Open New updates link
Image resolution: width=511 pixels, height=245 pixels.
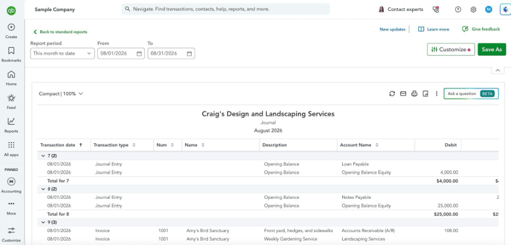pos(393,29)
